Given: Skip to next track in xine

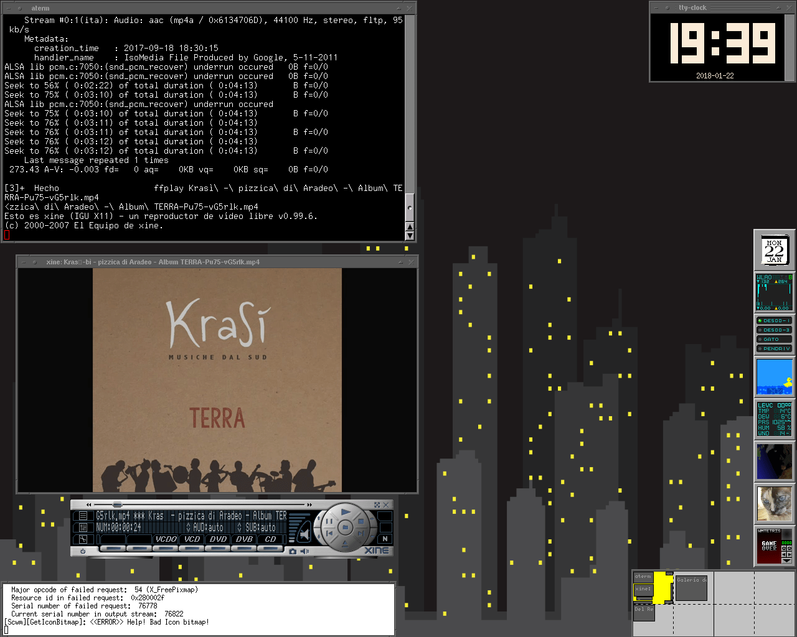Looking at the screenshot, I should [x=360, y=533].
